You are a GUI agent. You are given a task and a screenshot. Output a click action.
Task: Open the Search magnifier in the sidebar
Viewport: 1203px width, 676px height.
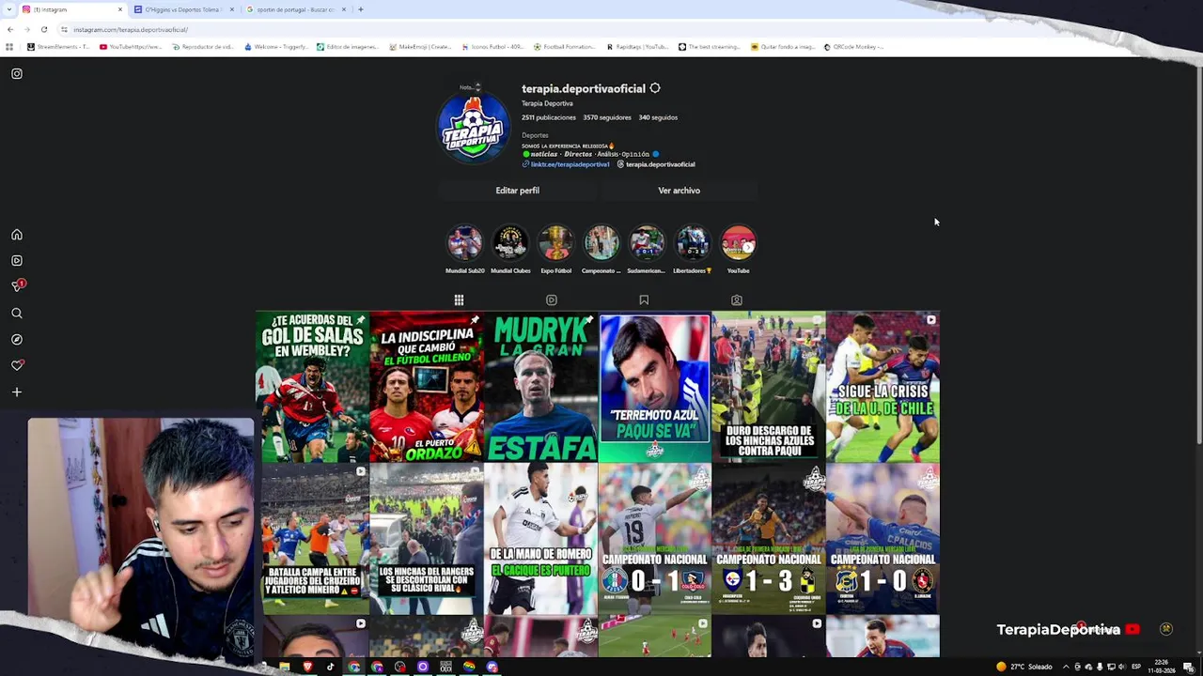(17, 314)
